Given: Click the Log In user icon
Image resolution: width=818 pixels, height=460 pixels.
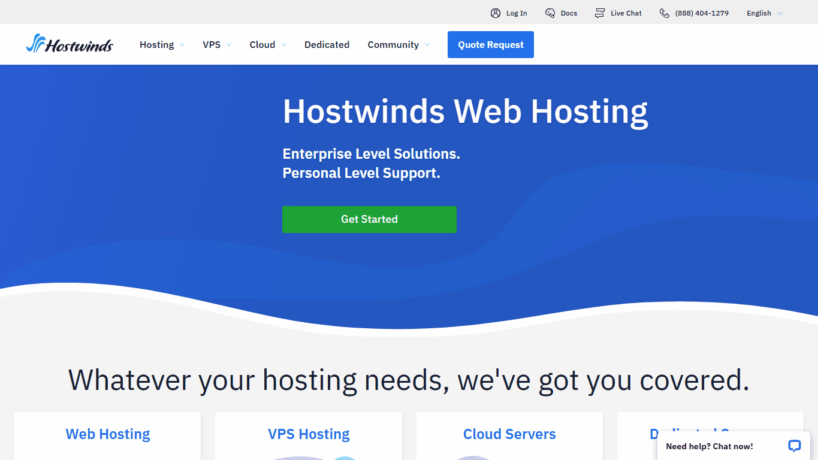Looking at the screenshot, I should (x=496, y=13).
